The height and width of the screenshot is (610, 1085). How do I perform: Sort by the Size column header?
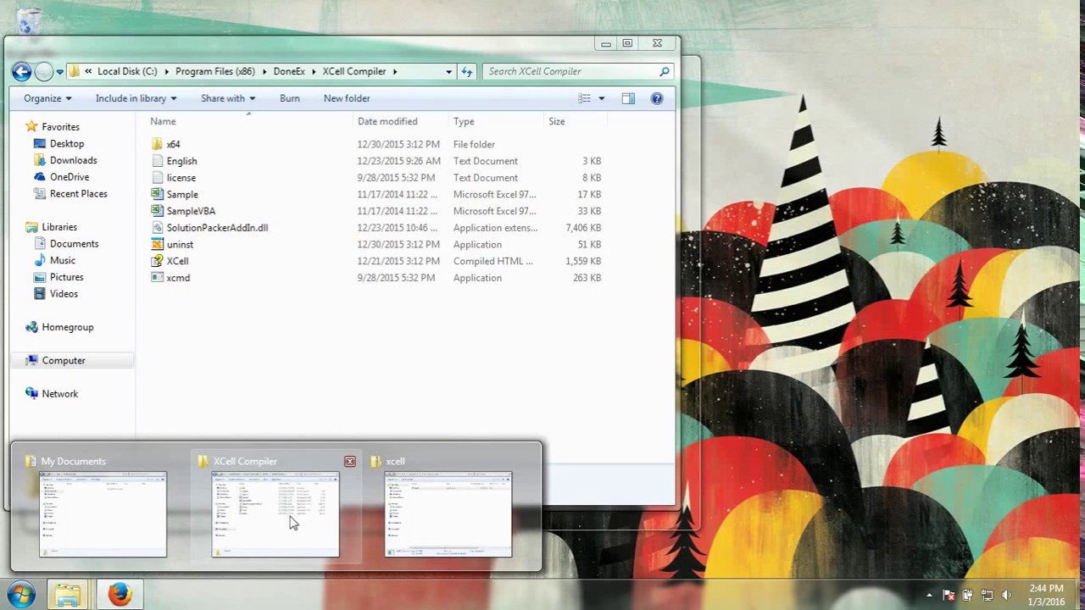[557, 122]
